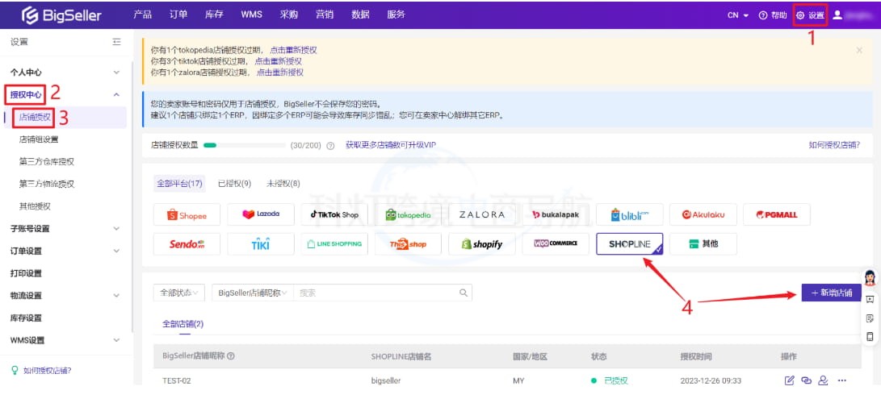Select the PGMALL platform tile

[x=777, y=214]
